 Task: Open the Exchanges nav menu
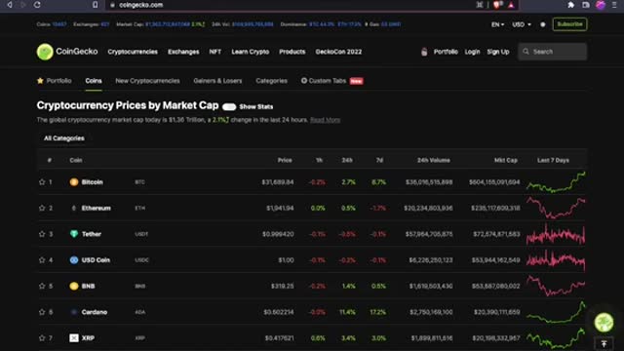[183, 52]
